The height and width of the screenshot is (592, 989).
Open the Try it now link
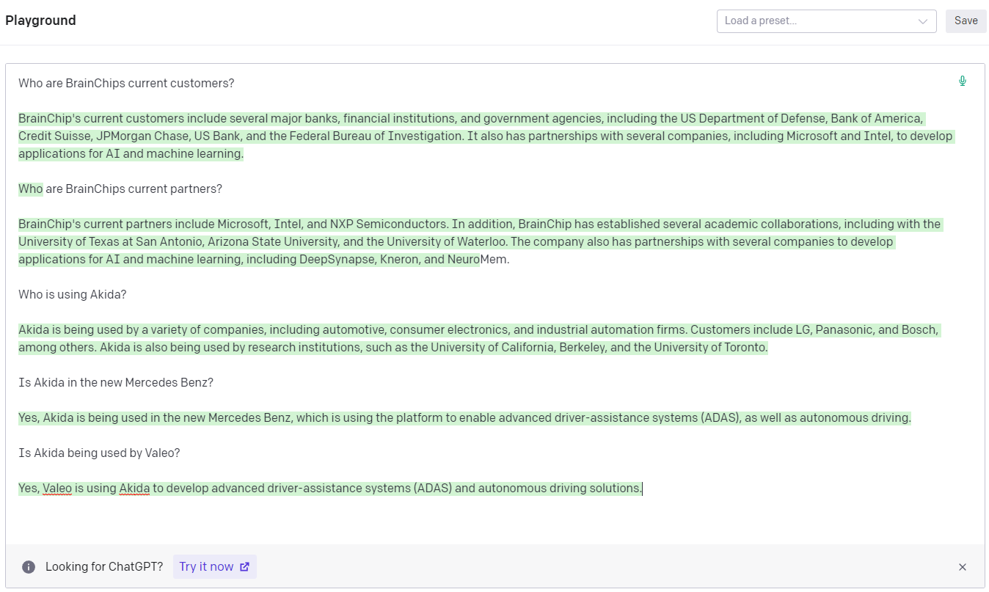[x=215, y=566]
